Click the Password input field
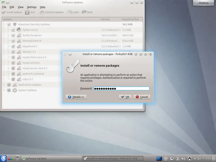Image resolution: width=216 pixels, height=162 pixels. (x=121, y=89)
